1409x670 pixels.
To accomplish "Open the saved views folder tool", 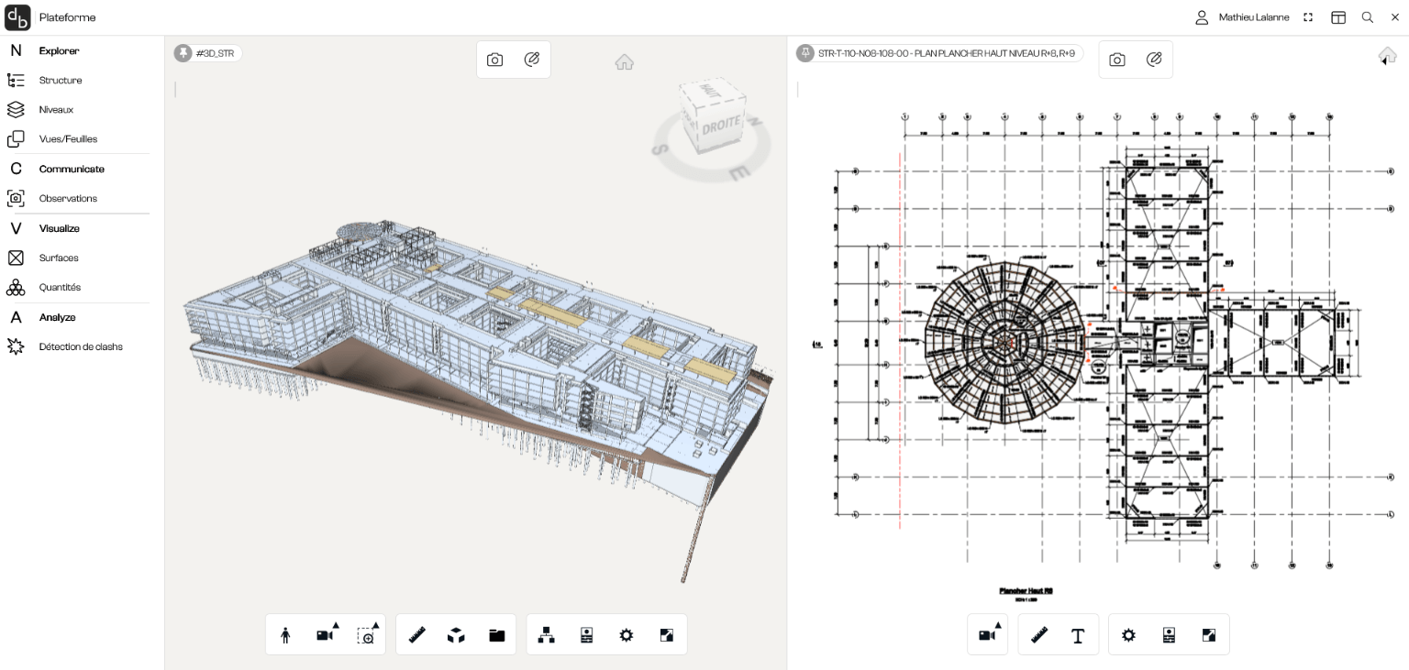I will (x=495, y=634).
